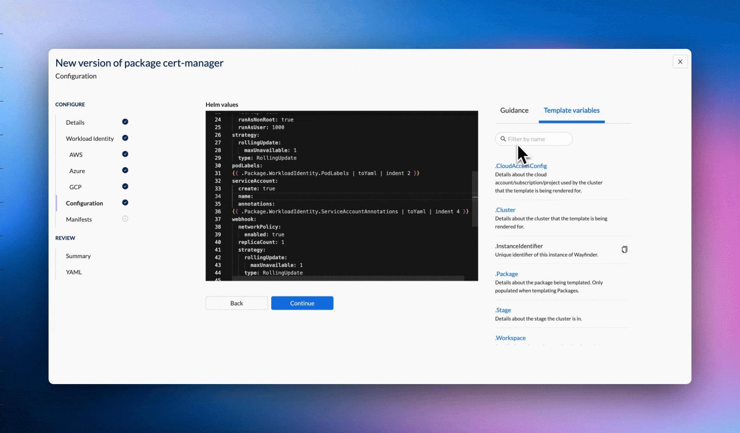This screenshot has height=433, width=740.
Task: Switch to the Guidance tab
Action: pyautogui.click(x=514, y=110)
